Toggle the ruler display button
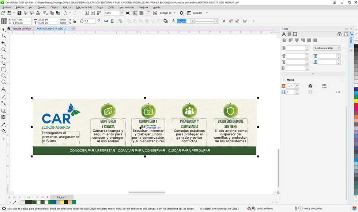The width and height of the screenshot is (358, 212). (x=135, y=13)
